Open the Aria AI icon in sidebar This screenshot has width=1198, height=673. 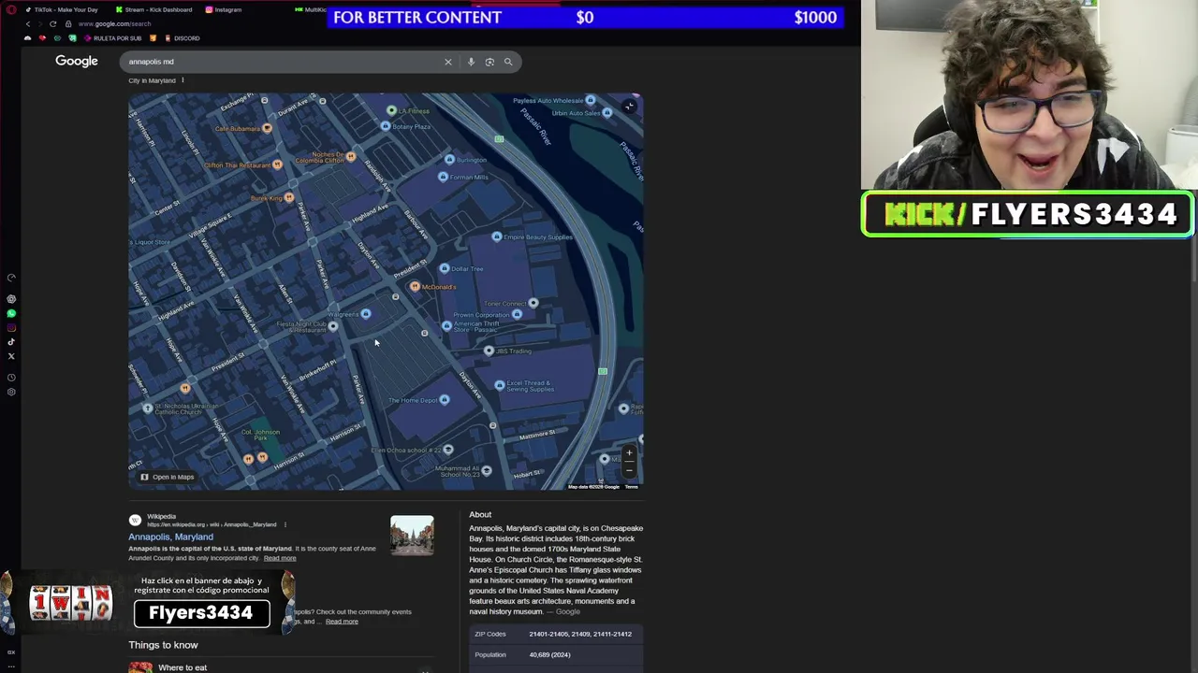point(11,299)
